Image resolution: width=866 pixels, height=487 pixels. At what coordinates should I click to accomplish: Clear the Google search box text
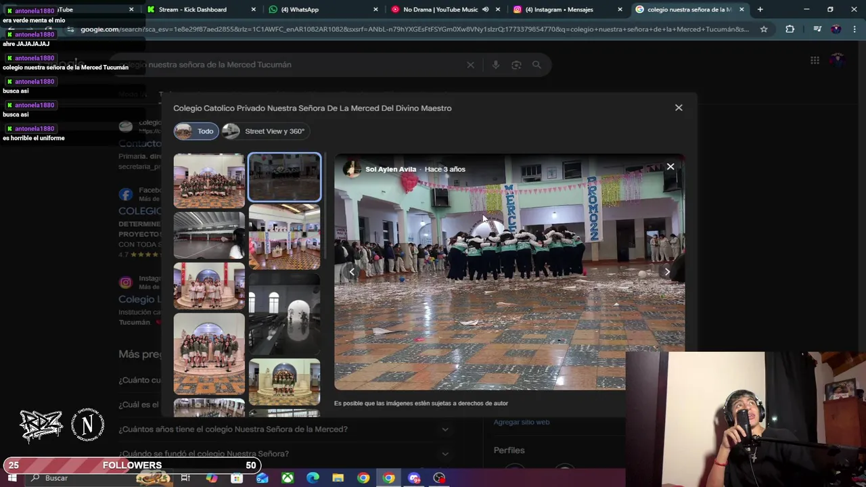point(470,65)
